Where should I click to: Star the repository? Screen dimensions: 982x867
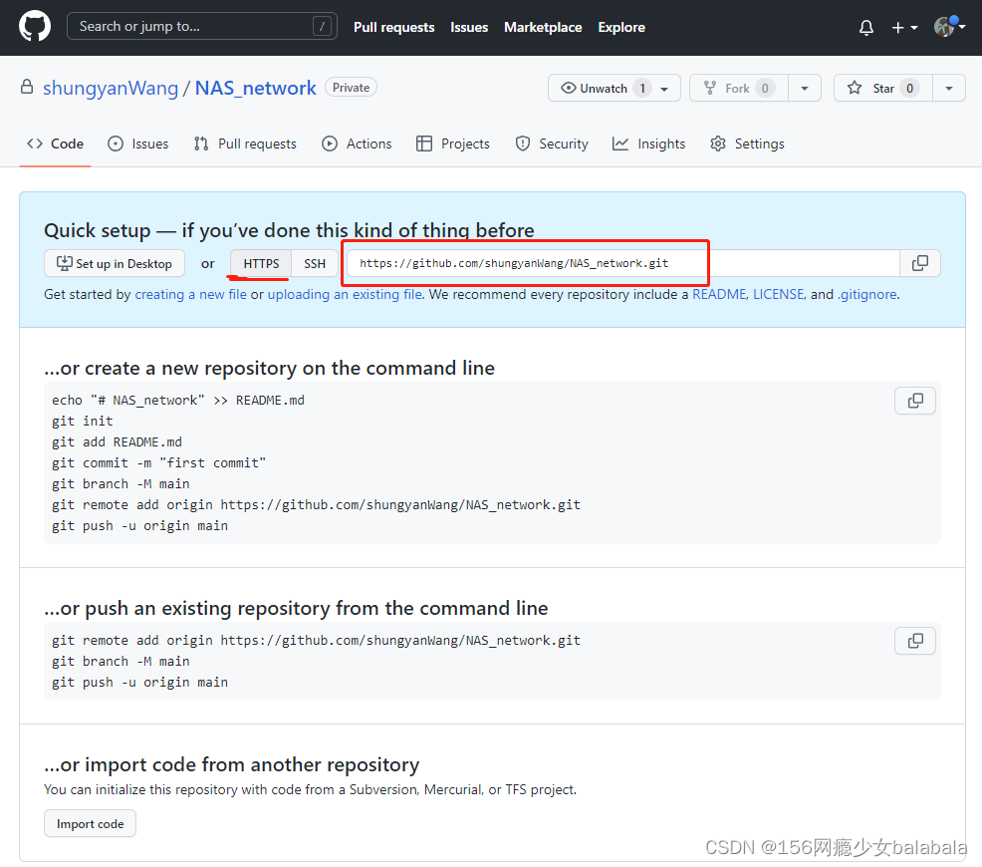click(x=883, y=89)
